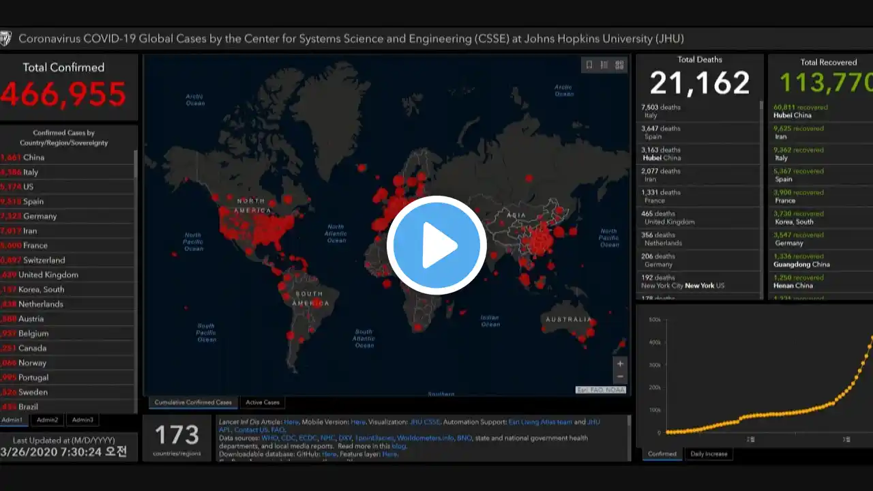Select Austria in the confirmed cases list
Viewport: 873px width, 491px height.
click(x=68, y=318)
